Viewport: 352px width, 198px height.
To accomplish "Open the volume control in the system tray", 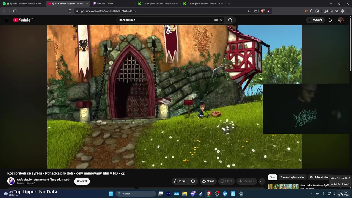I will click(x=334, y=194).
